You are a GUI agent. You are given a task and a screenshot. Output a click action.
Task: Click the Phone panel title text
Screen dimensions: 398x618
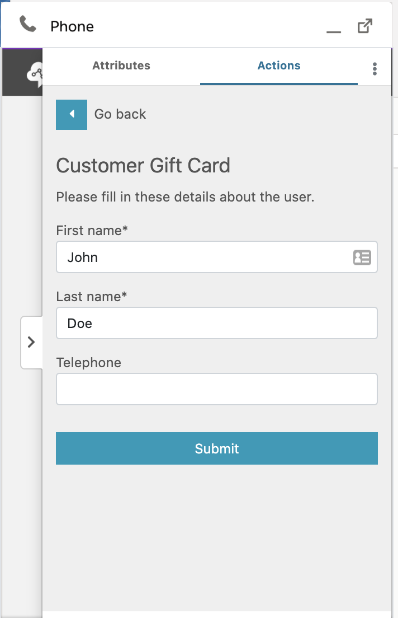72,26
